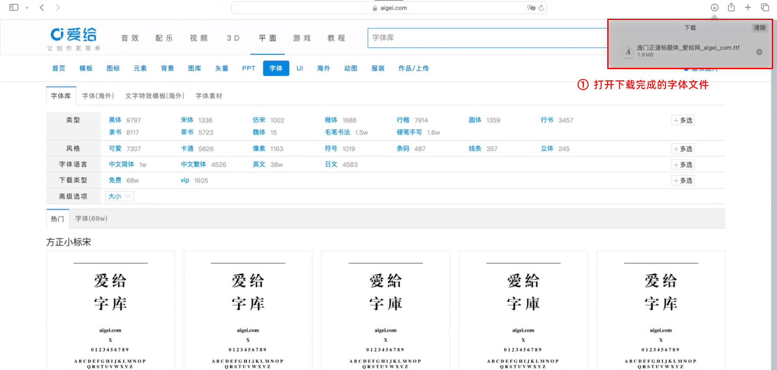
Task: Filter by 宋体 font type
Action: coord(187,120)
